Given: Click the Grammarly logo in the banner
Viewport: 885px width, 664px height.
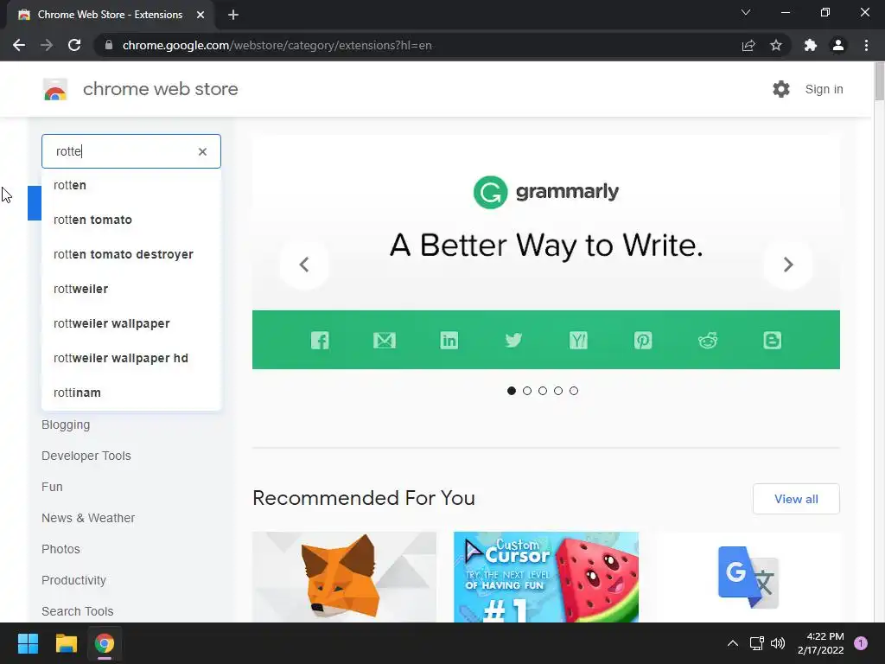Looking at the screenshot, I should click(x=546, y=192).
